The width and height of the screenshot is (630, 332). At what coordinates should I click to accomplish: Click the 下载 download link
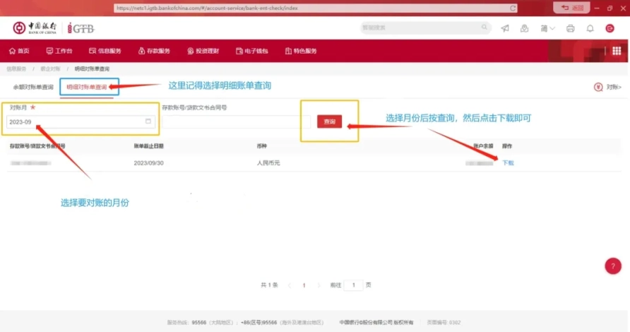(508, 162)
